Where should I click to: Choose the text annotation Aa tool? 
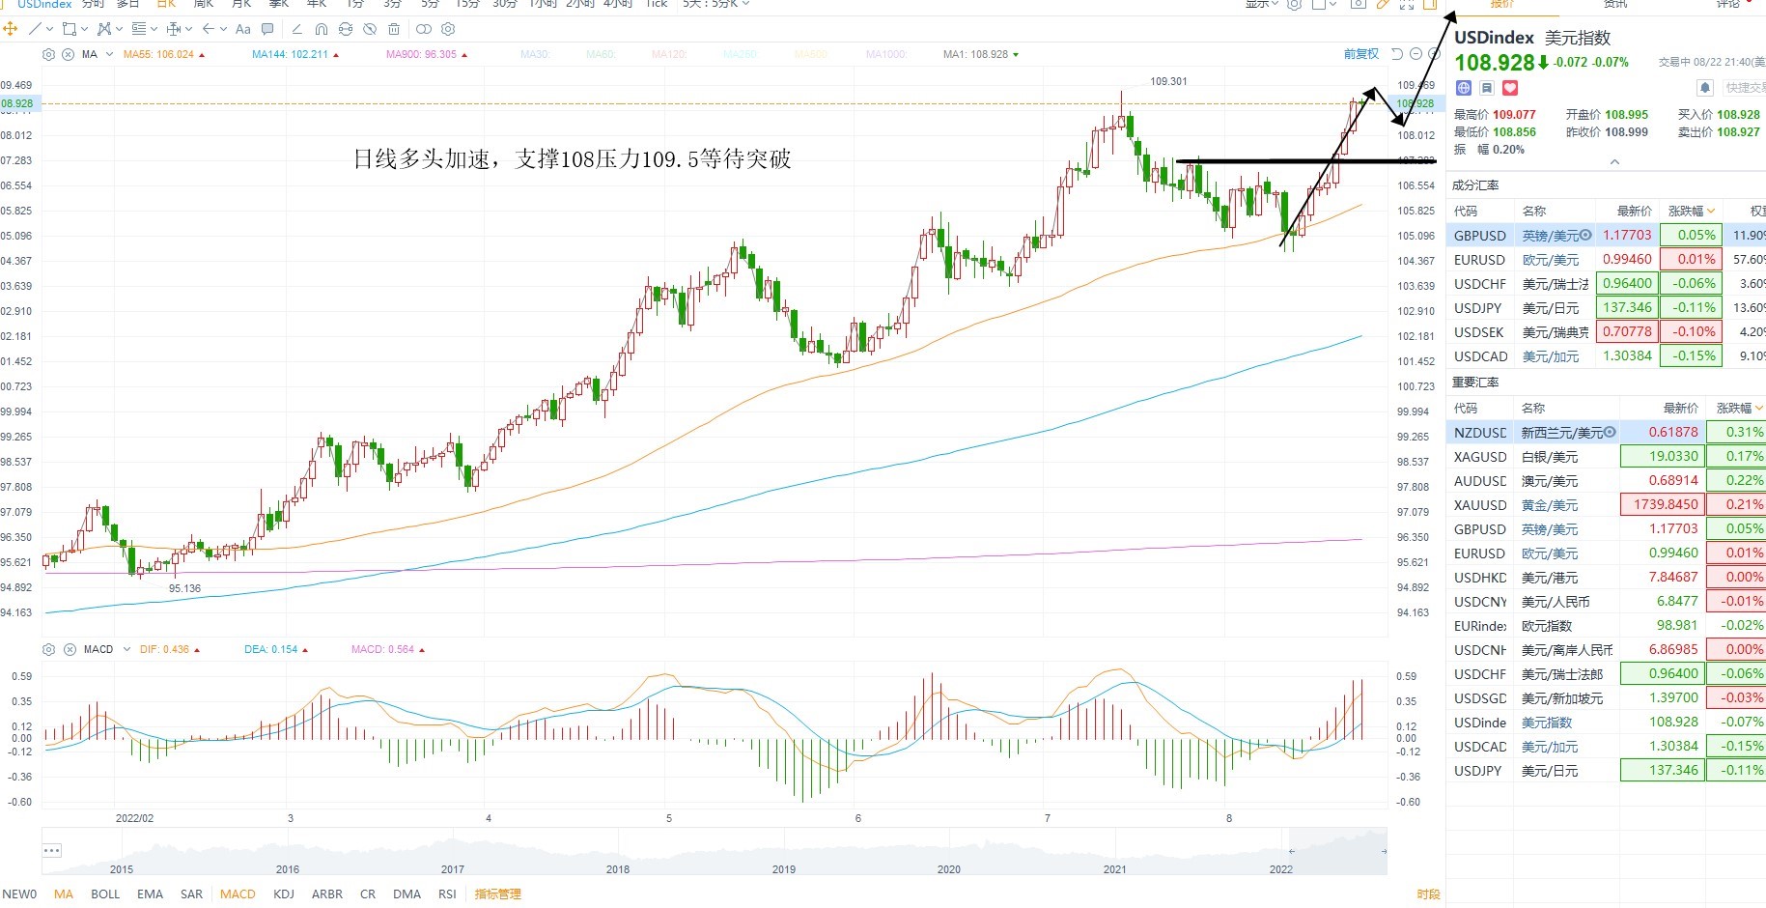pos(242,29)
